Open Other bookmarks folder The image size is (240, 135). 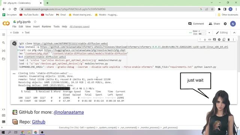point(228,15)
